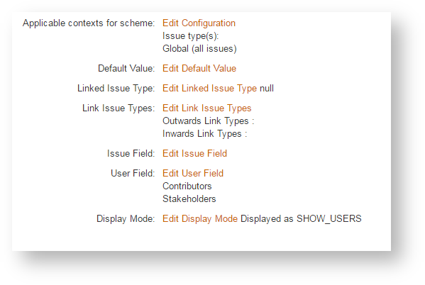Click Edit Link Issue Types link
The height and width of the screenshot is (285, 425).
coord(206,108)
